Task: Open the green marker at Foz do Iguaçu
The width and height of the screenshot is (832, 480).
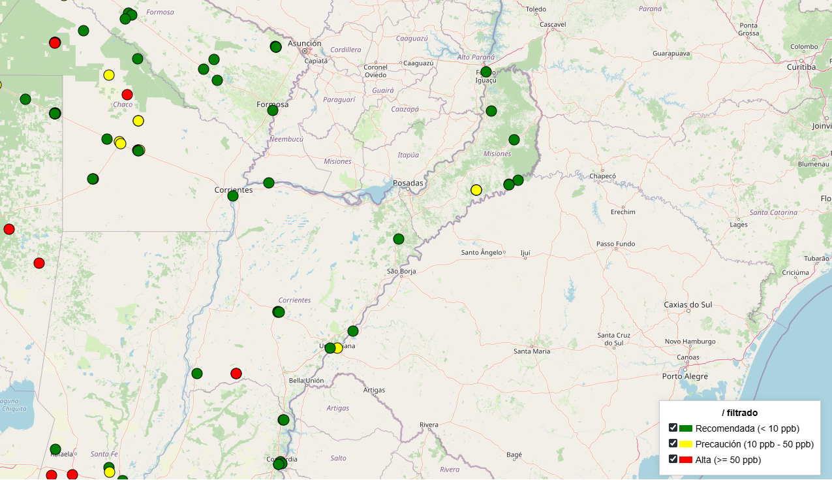Action: pyautogui.click(x=485, y=72)
